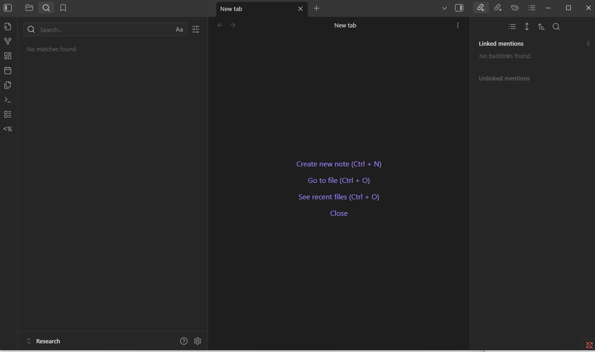The width and height of the screenshot is (595, 352).
Task: Open the Research vault switcher
Action: pos(43,341)
